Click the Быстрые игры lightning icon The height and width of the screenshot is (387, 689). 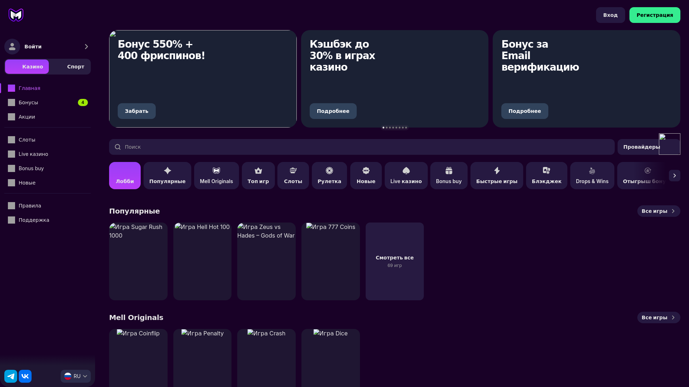tap(497, 171)
